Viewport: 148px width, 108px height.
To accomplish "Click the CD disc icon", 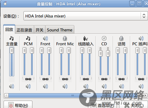I will [104, 38].
